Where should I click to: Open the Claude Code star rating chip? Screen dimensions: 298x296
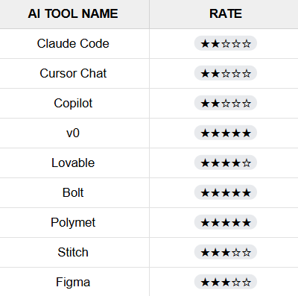[226, 43]
